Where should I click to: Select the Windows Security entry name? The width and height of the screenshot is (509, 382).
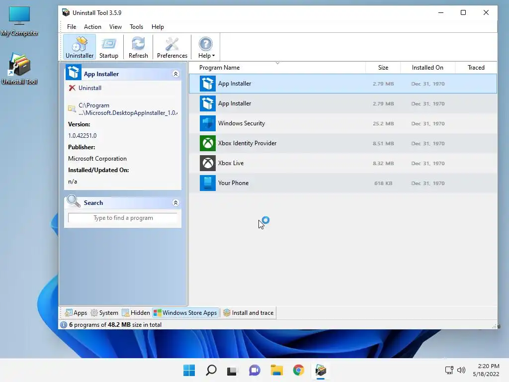[x=242, y=123]
